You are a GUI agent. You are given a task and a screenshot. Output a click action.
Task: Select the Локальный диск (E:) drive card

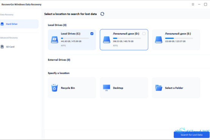pyautogui.click(x=176, y=40)
